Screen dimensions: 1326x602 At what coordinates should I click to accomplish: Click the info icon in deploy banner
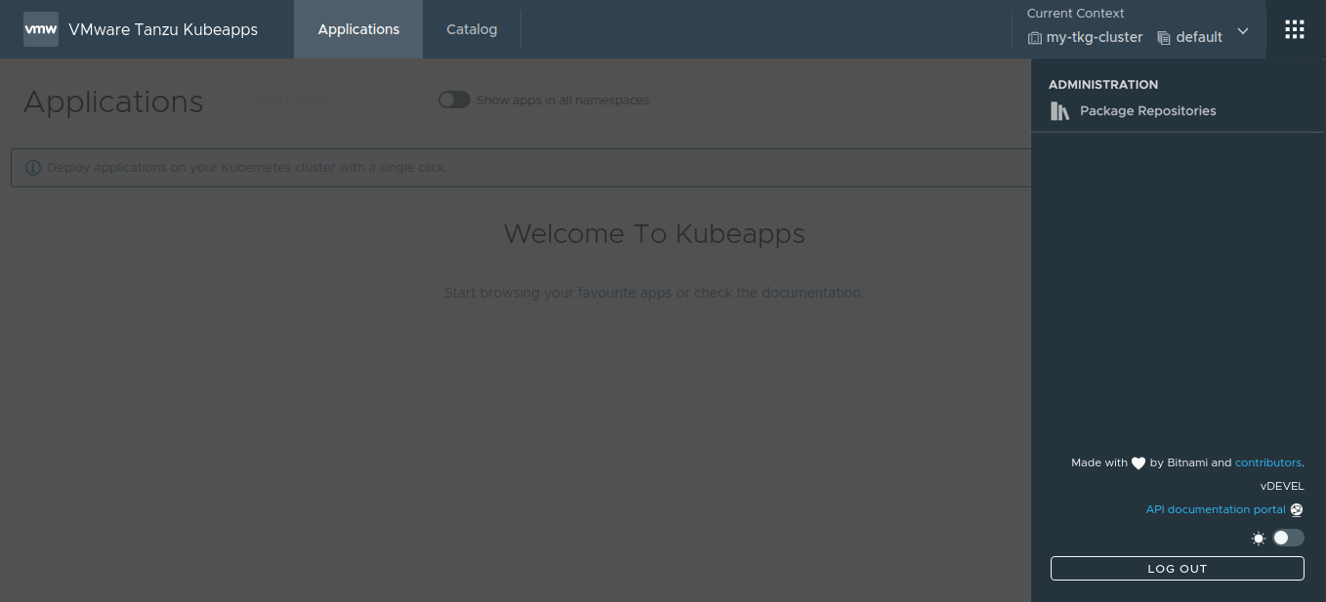coord(33,168)
